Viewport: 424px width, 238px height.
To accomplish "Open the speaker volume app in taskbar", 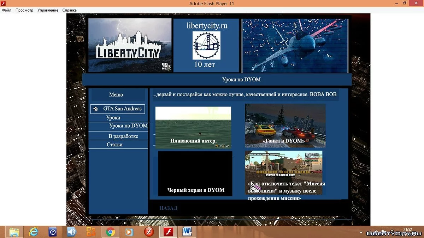I will tap(72, 232).
